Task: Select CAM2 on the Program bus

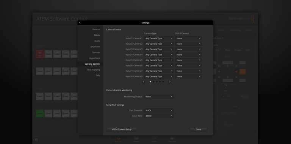Action: (48, 54)
